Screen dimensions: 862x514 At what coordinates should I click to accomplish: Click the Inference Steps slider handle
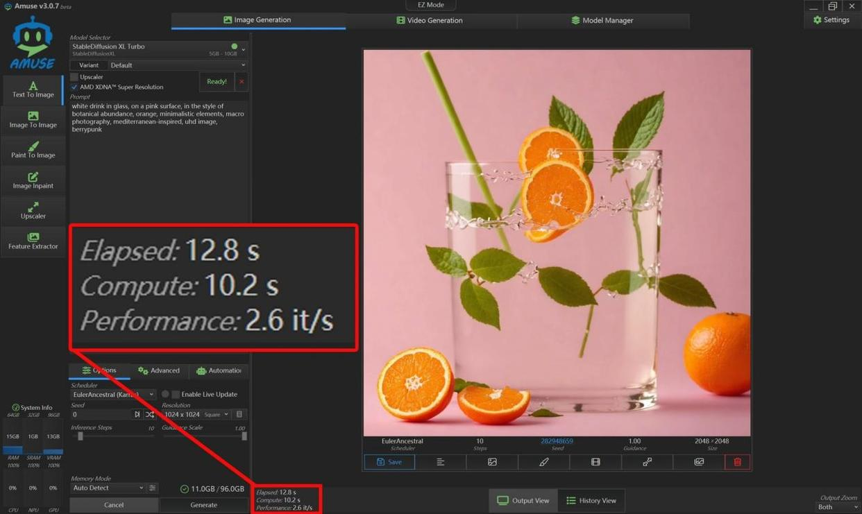coord(81,436)
